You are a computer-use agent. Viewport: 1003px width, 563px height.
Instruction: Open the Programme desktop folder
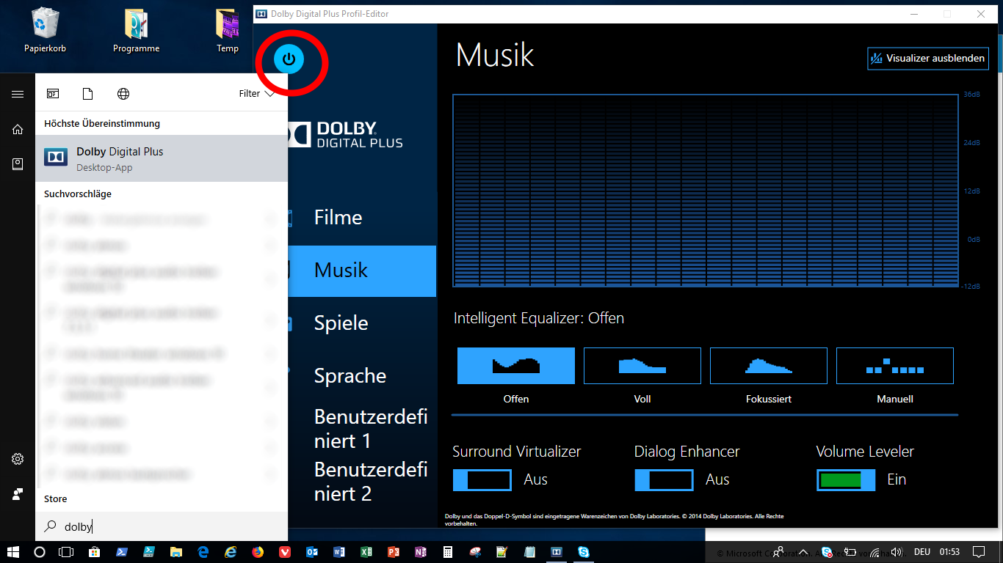tap(136, 32)
